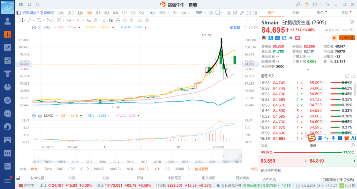Viewport: 357px width, 189px height.
Task: Open the 显示 display dropdown
Action: tap(201, 13)
